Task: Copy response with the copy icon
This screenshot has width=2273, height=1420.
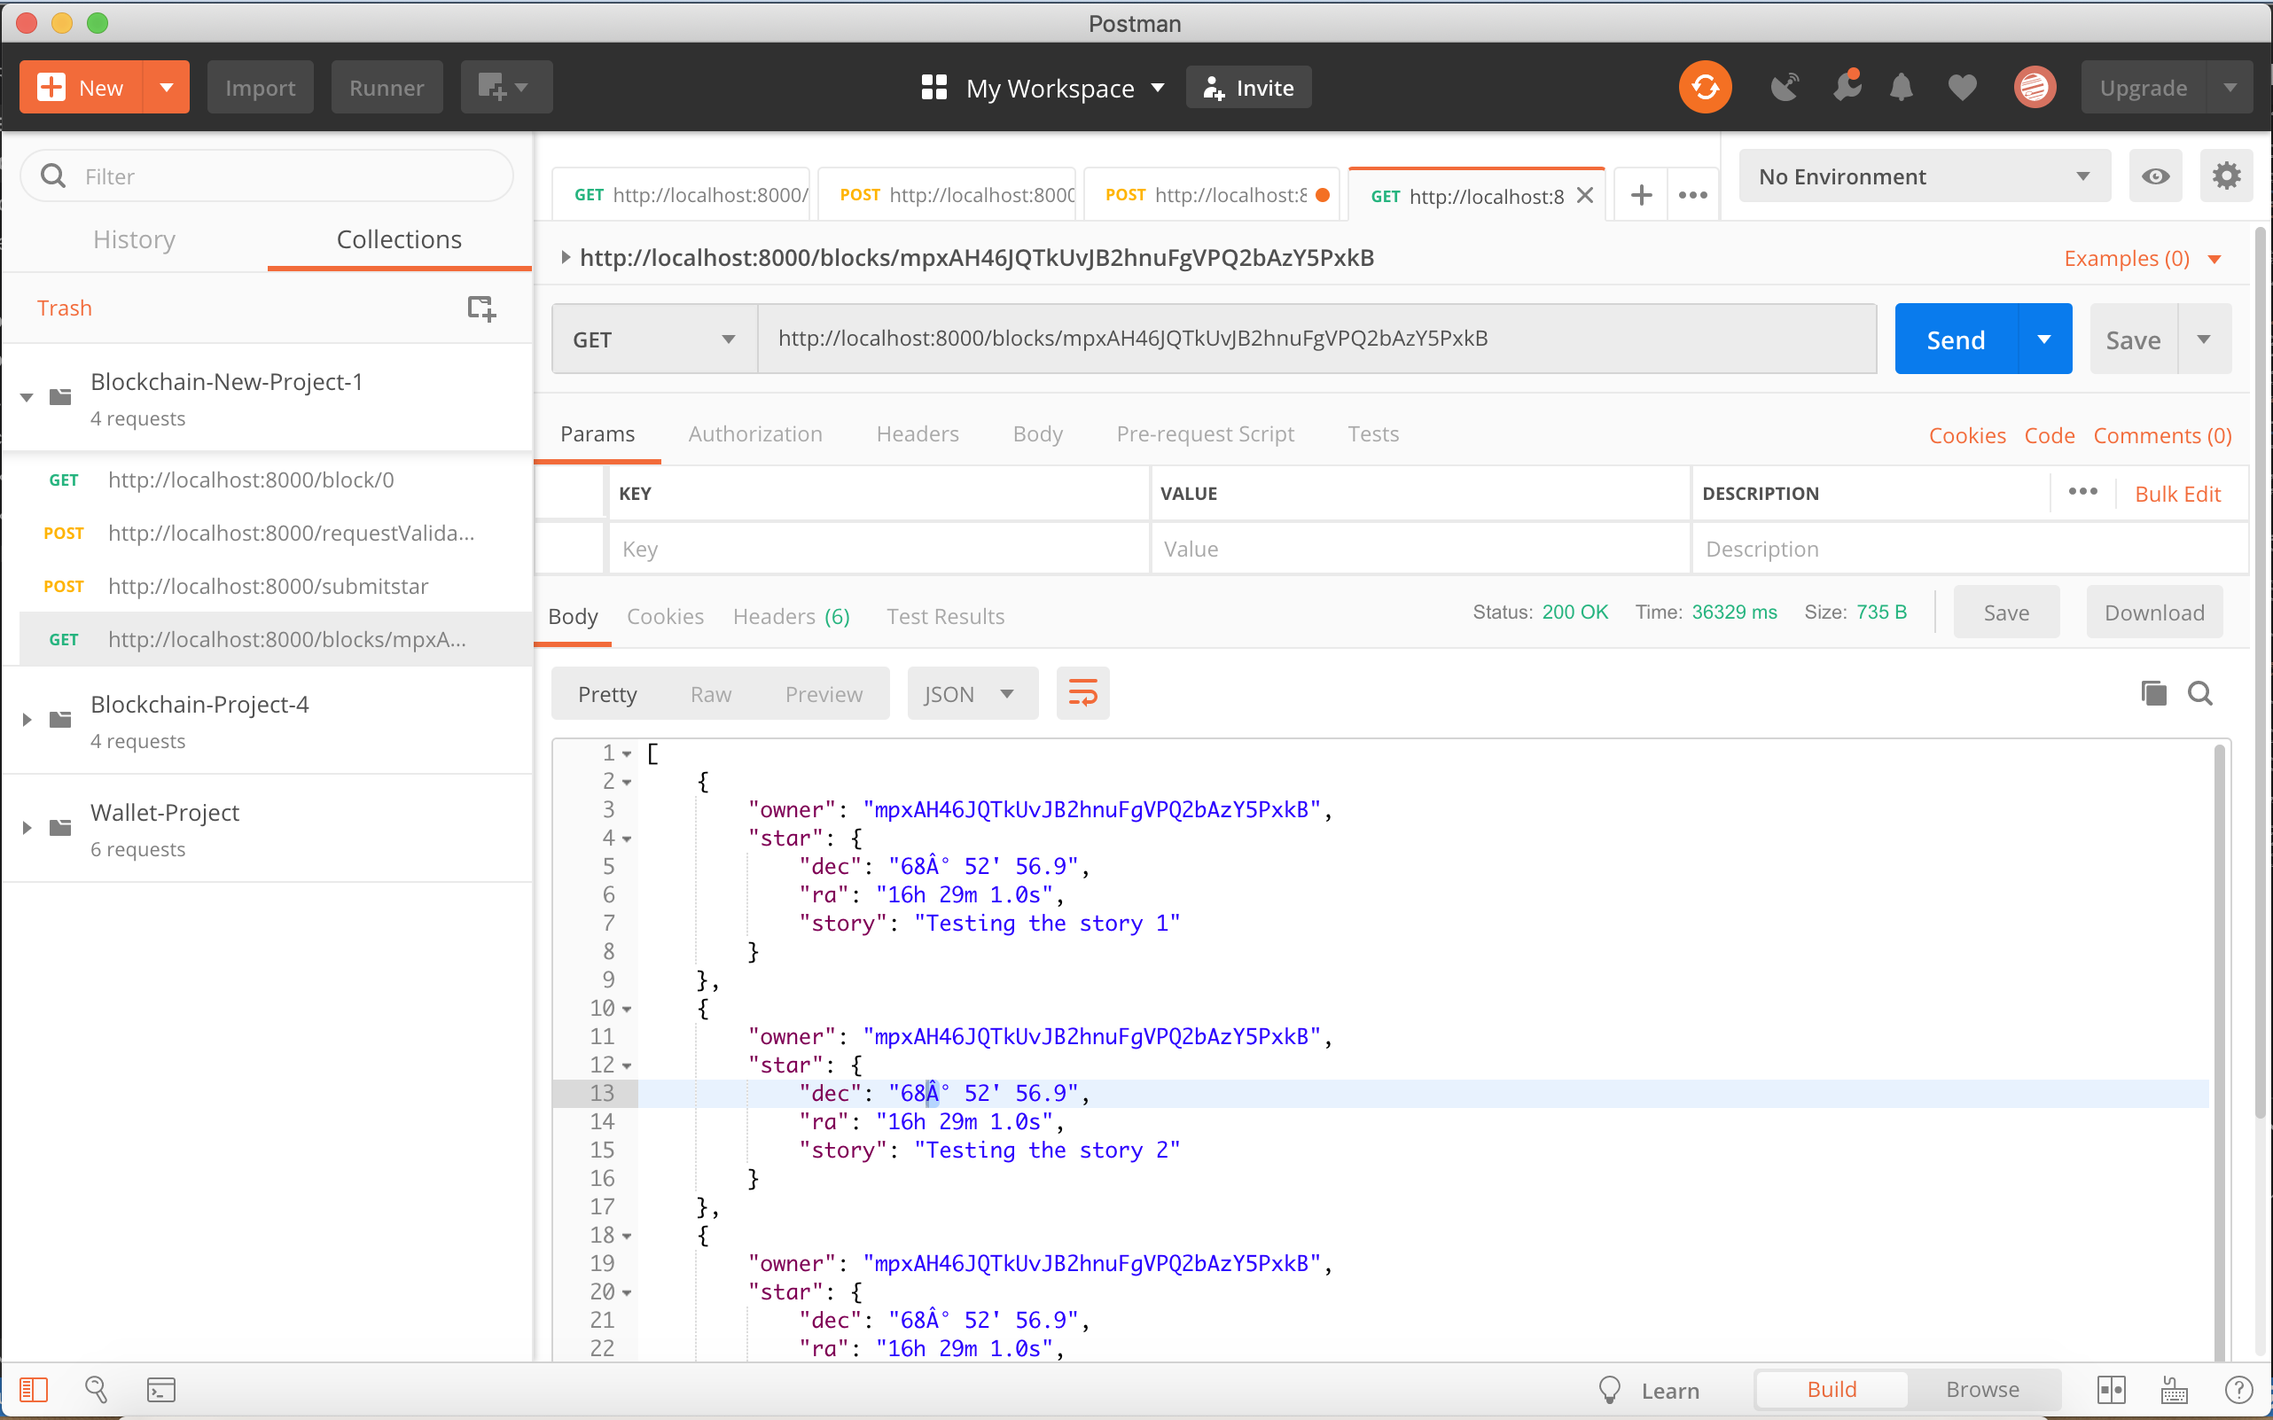Action: tap(2152, 693)
